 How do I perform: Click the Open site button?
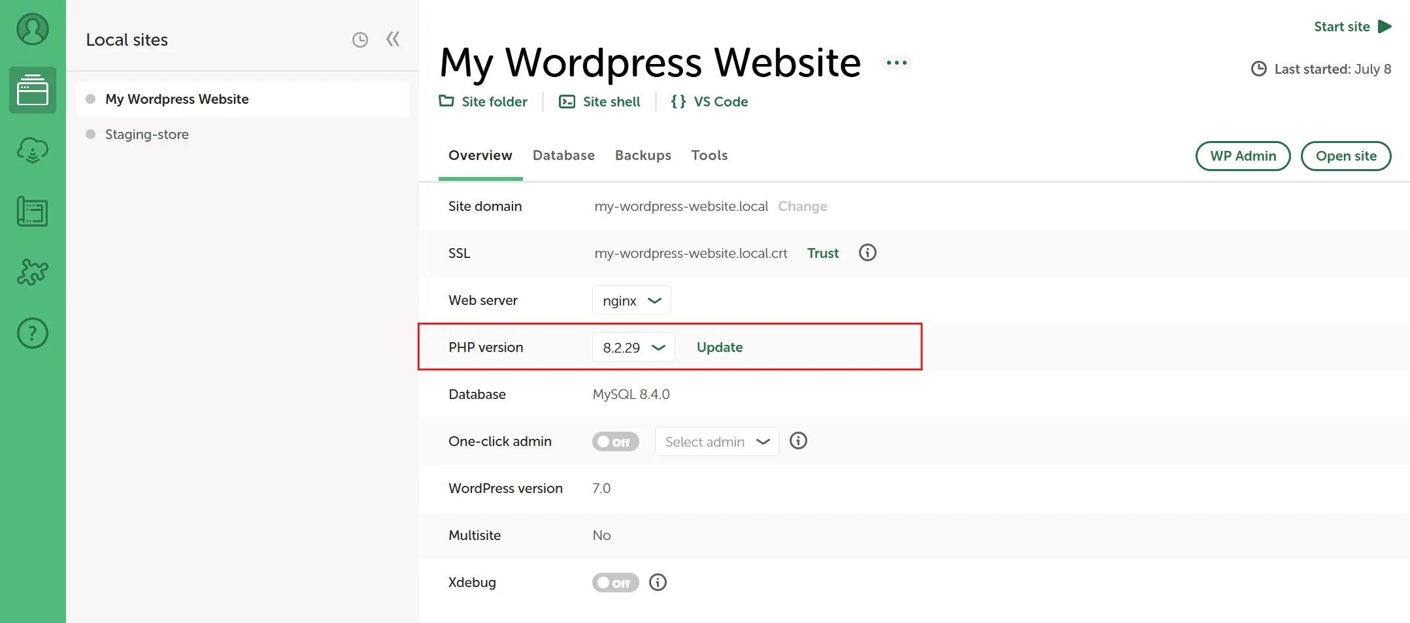click(x=1346, y=156)
